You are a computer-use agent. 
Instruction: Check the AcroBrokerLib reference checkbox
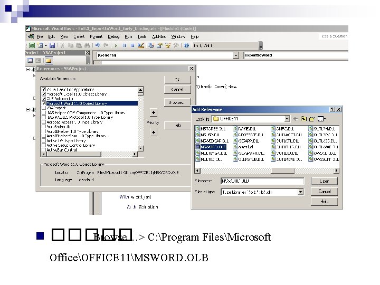point(44,127)
